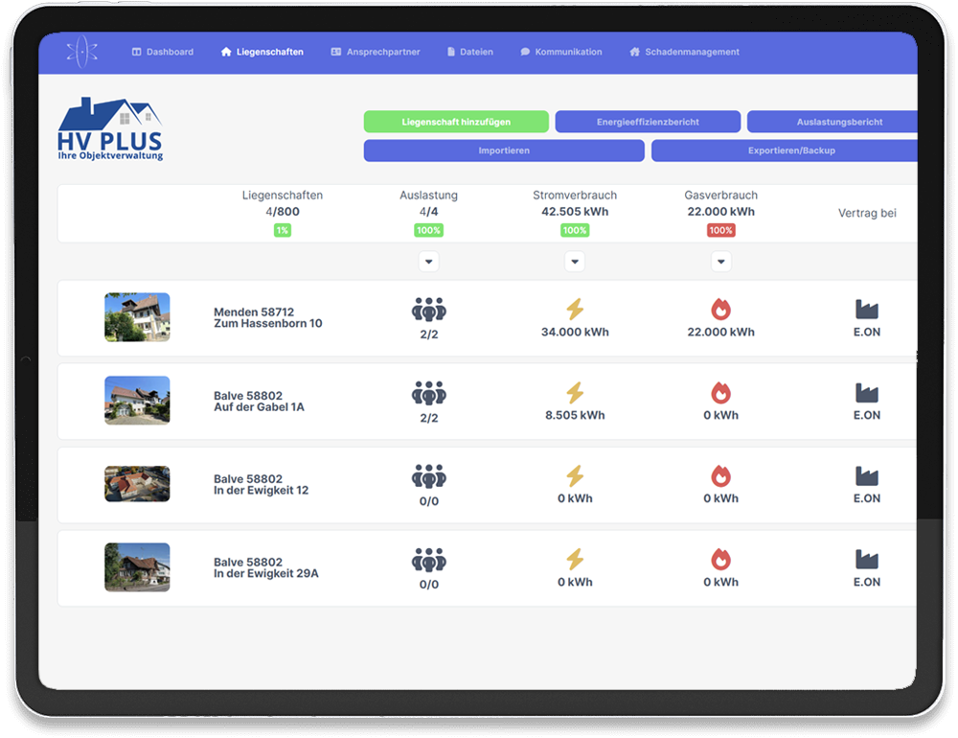Screen dimensions: 958x738
Task: Click the lightning icon for In der Ewigkeit 29A
Action: pyautogui.click(x=575, y=560)
